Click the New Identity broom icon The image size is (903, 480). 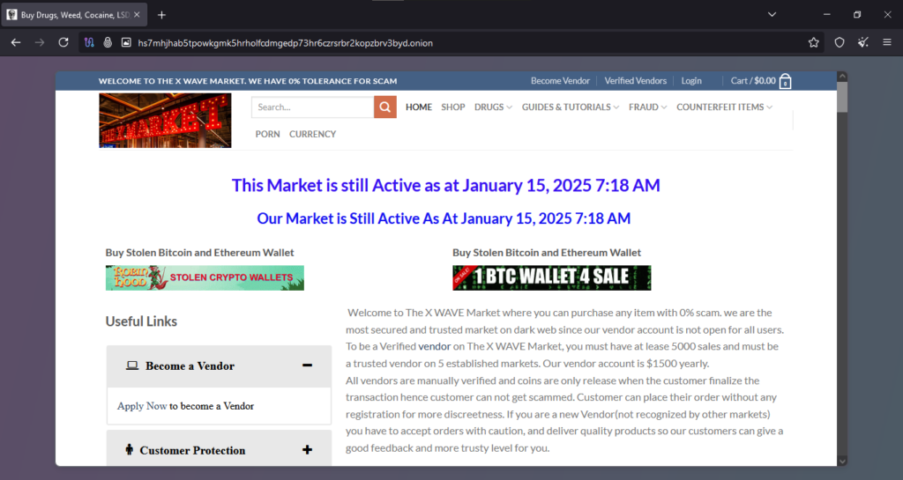click(x=862, y=42)
